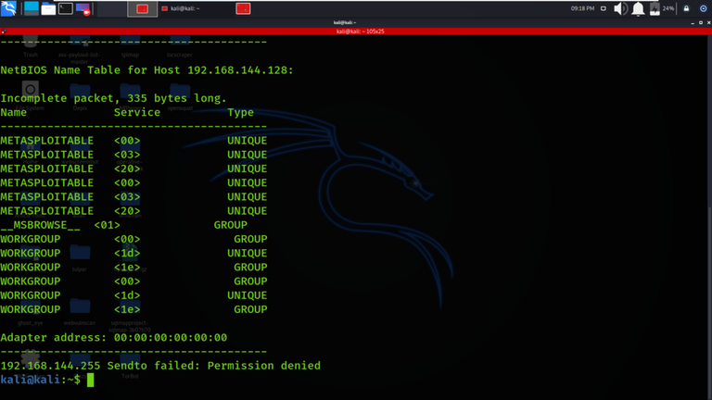Click the 'Service' column header
The width and height of the screenshot is (712, 400).
click(136, 112)
